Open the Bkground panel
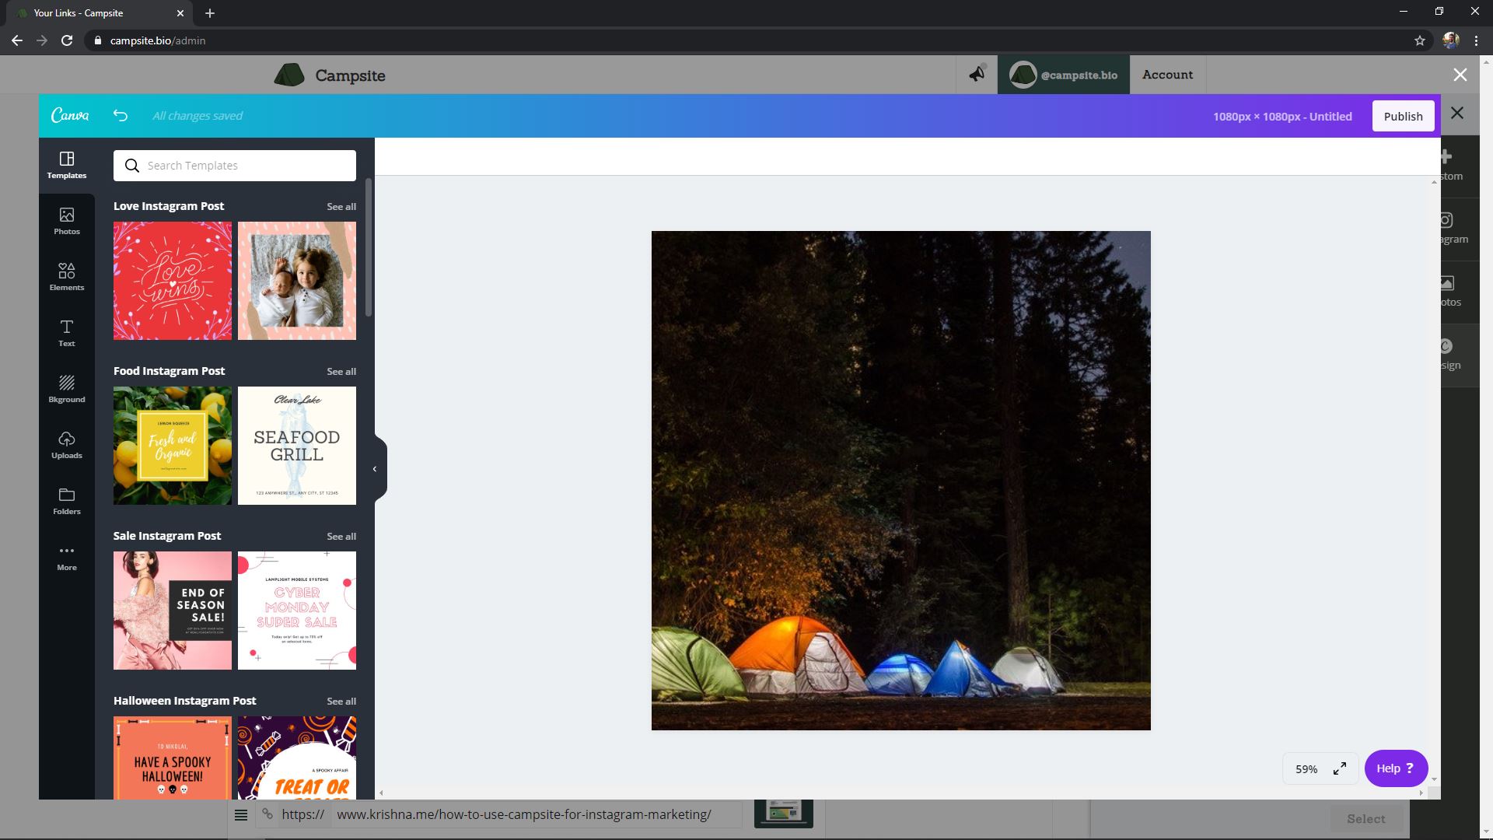 coord(67,389)
